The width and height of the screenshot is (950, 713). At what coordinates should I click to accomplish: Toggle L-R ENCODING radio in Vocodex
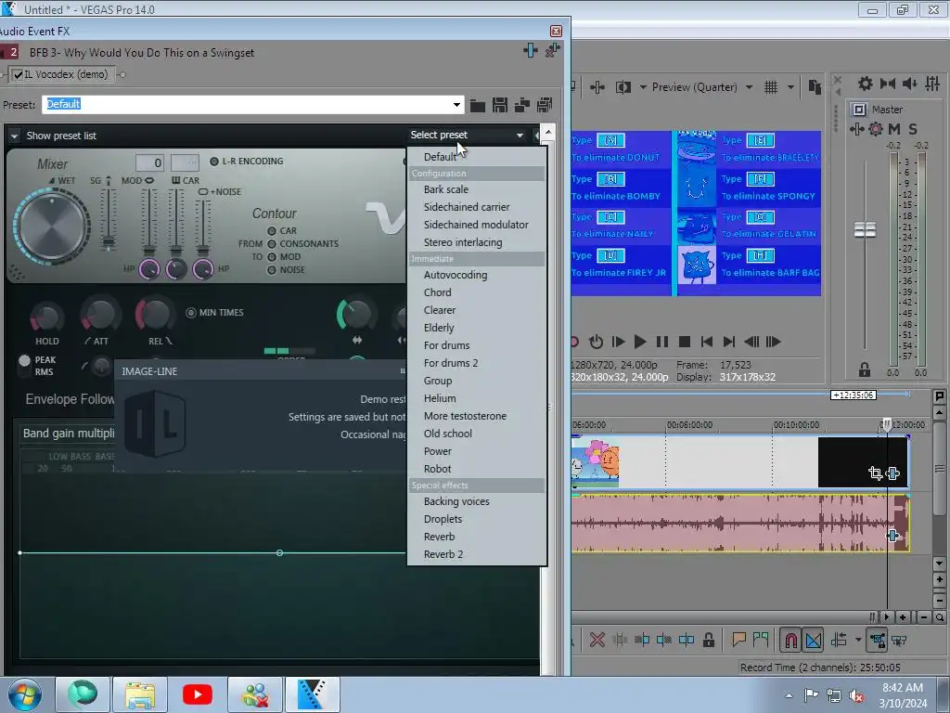(x=214, y=162)
